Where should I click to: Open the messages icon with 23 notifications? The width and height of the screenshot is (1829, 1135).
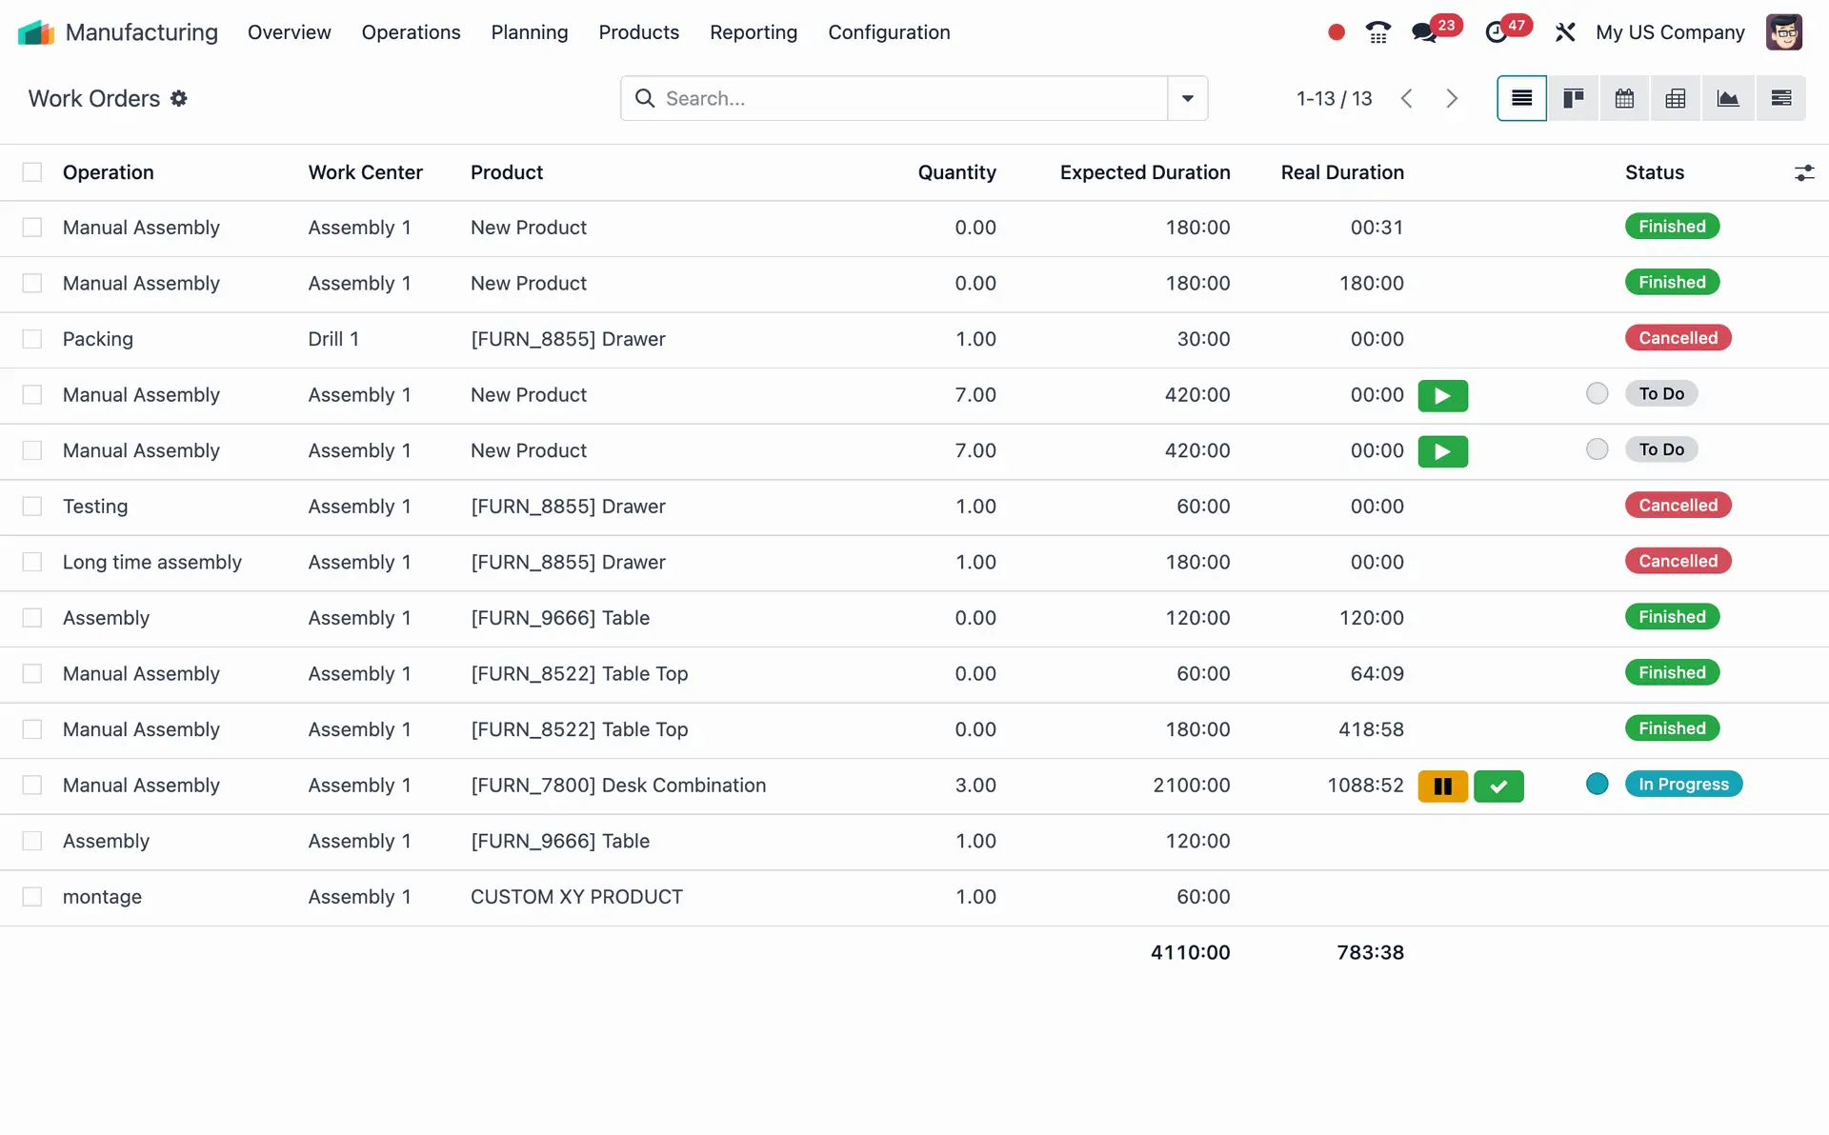coord(1425,32)
